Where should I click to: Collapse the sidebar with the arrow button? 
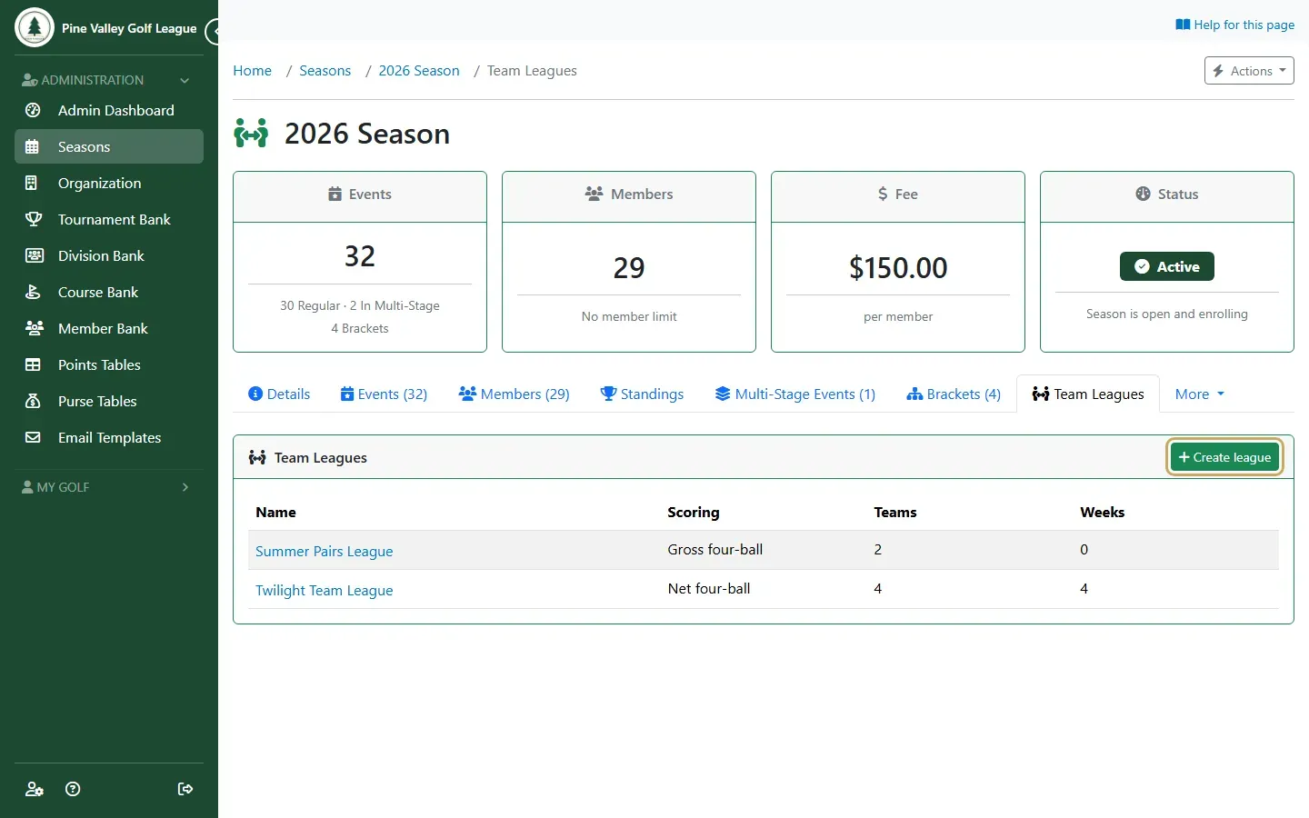(214, 32)
